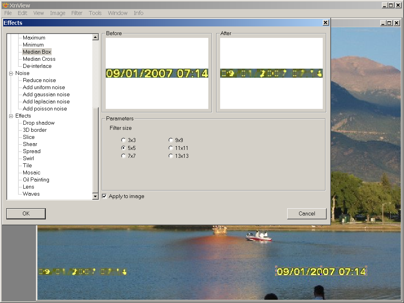404x303 pixels.
Task: Collapse the Effects tree group
Action: click(11, 116)
